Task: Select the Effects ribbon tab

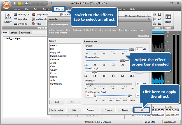Action: (x=59, y=9)
